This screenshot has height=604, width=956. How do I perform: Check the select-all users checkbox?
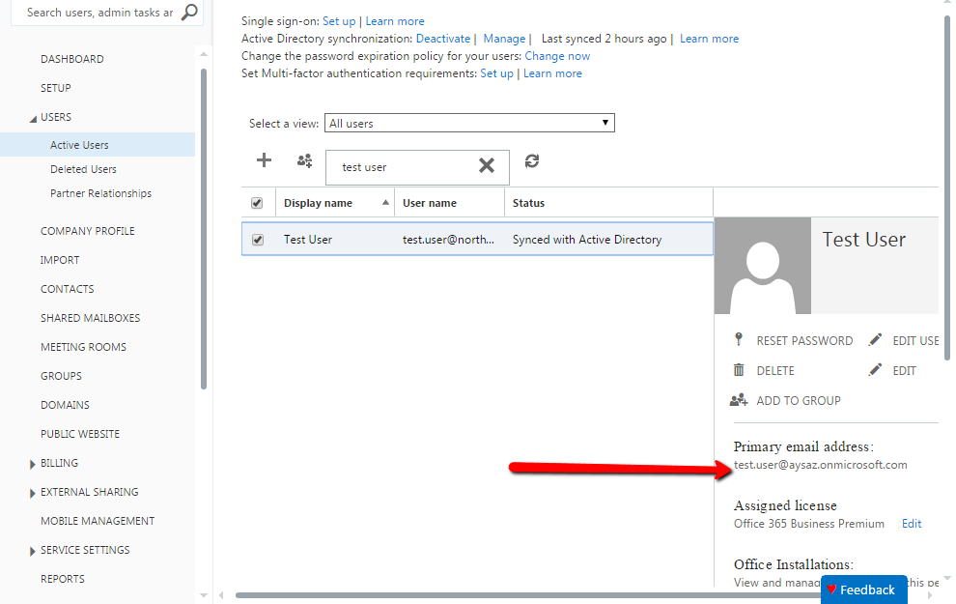257,202
